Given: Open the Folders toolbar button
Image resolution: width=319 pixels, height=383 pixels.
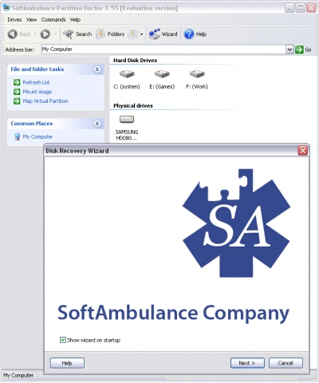Looking at the screenshot, I should click(x=111, y=34).
